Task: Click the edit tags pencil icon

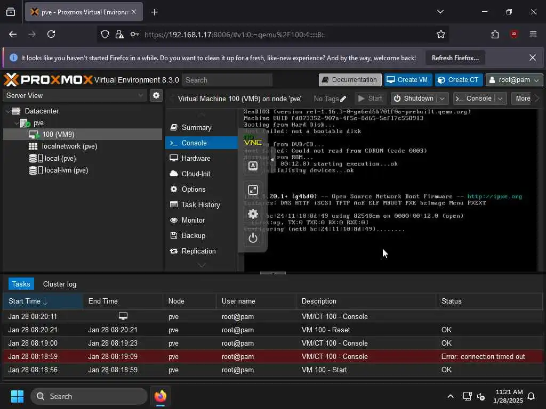Action: tap(343, 99)
